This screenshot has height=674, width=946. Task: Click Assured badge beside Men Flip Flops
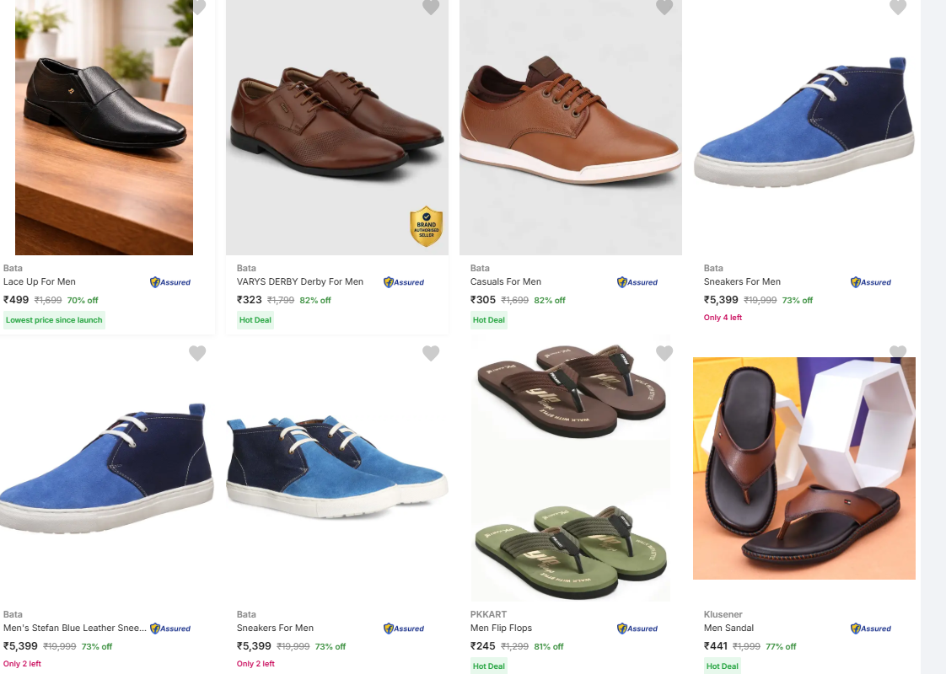click(637, 629)
